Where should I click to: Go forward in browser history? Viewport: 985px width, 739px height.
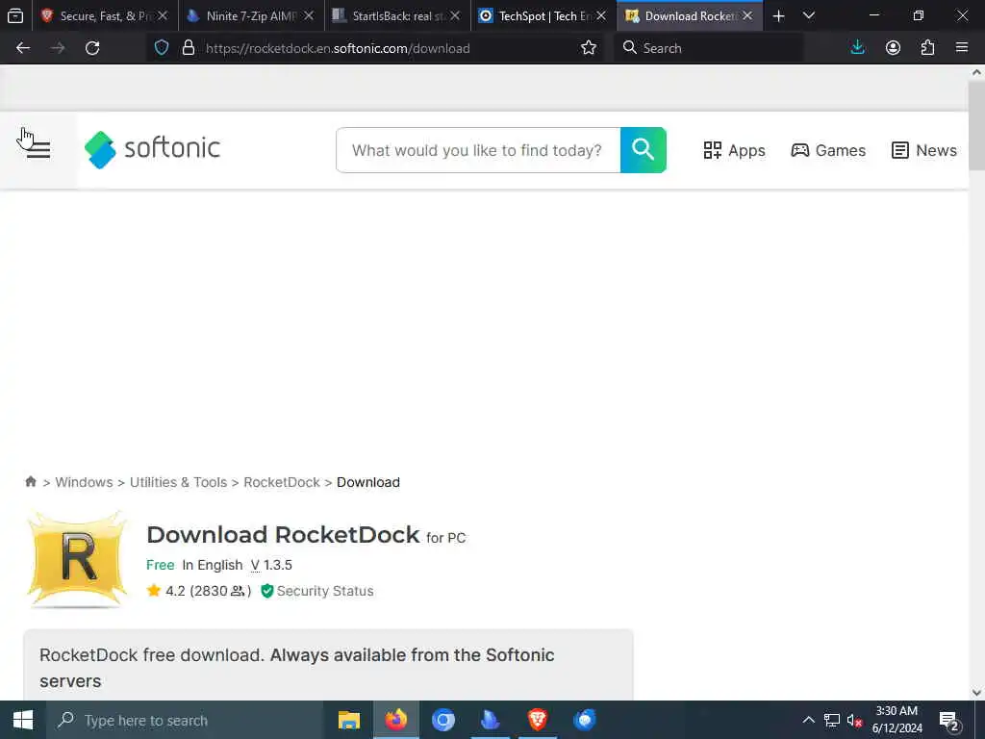click(x=58, y=48)
